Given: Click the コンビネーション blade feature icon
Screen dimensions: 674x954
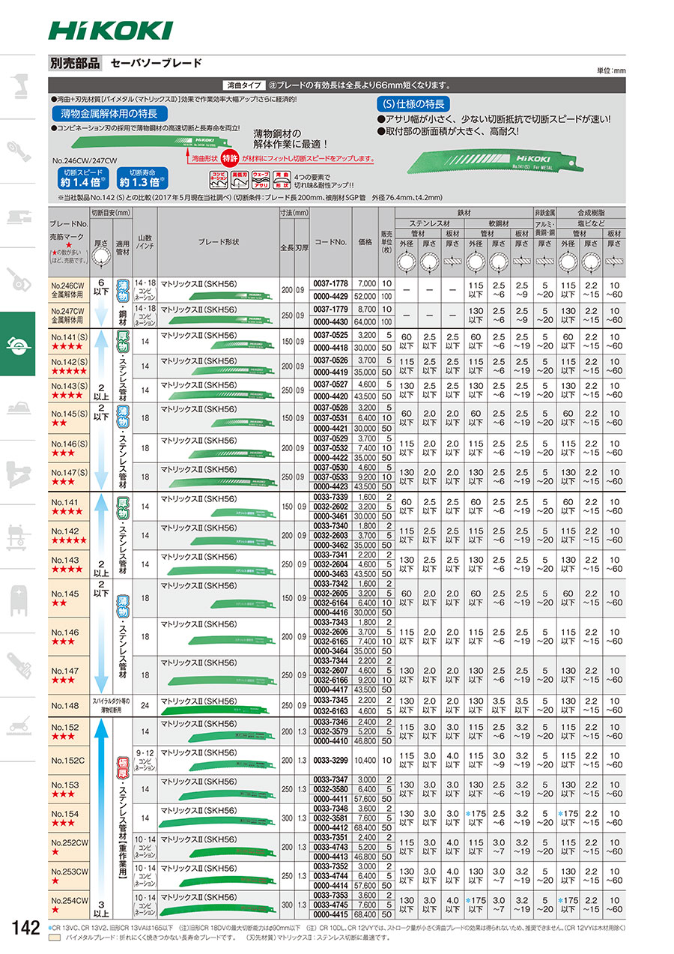Looking at the screenshot, I should [x=217, y=178].
